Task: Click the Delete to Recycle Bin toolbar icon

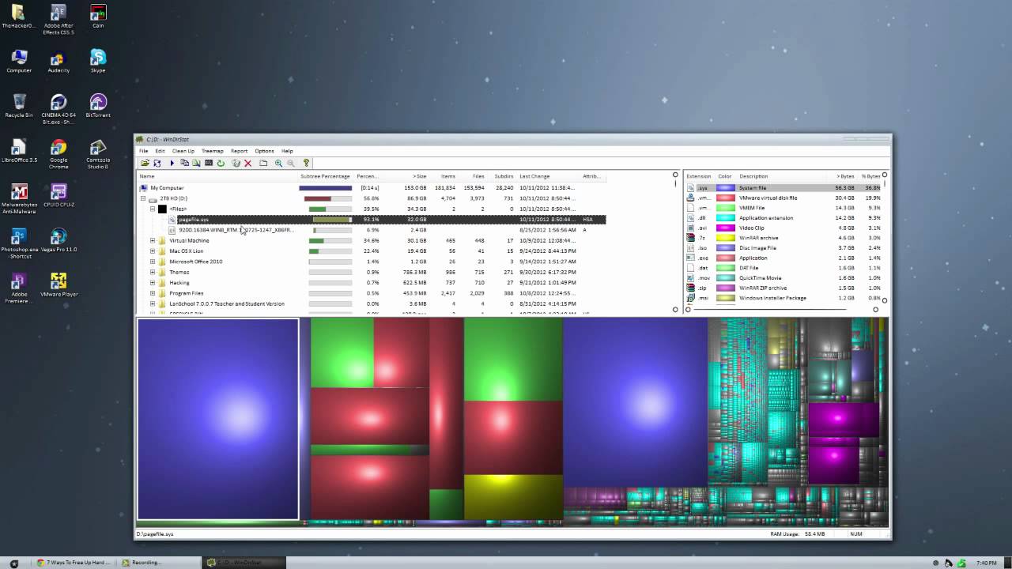Action: pos(236,163)
